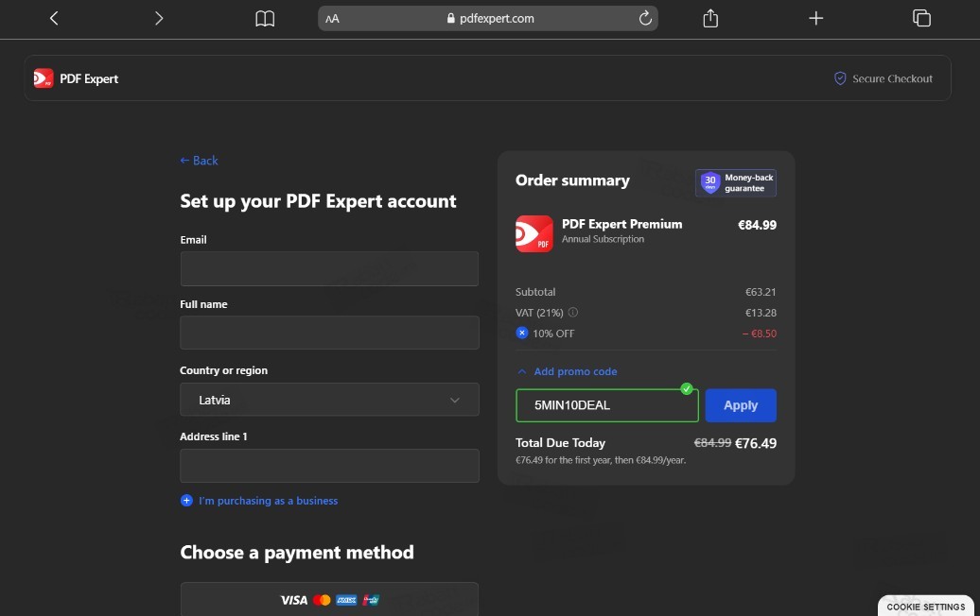This screenshot has height=616, width=980.
Task: Open COOKIE SETTINGS
Action: point(926,607)
